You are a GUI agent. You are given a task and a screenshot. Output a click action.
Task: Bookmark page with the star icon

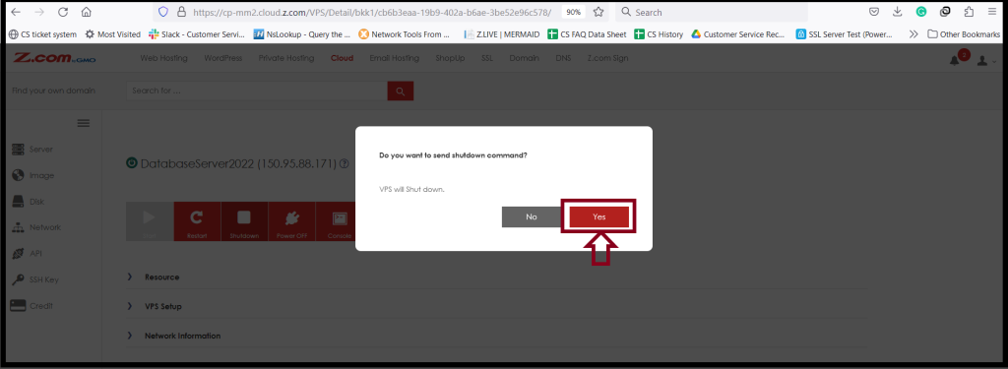[x=598, y=12]
